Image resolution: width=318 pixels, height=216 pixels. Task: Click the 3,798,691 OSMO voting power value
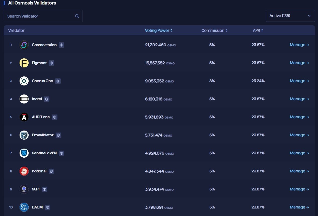click(x=159, y=207)
